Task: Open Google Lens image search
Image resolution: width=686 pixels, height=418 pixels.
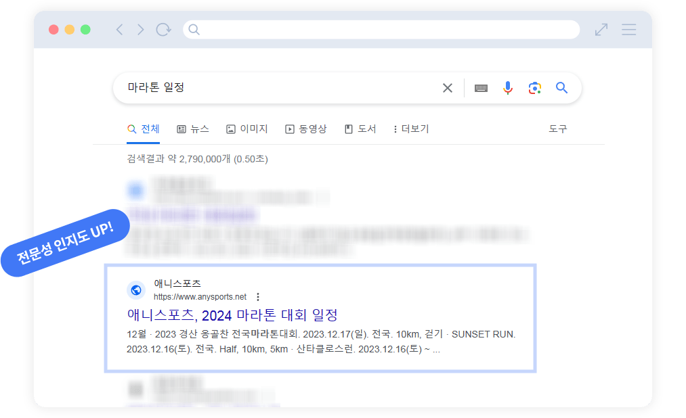Action: click(x=534, y=87)
